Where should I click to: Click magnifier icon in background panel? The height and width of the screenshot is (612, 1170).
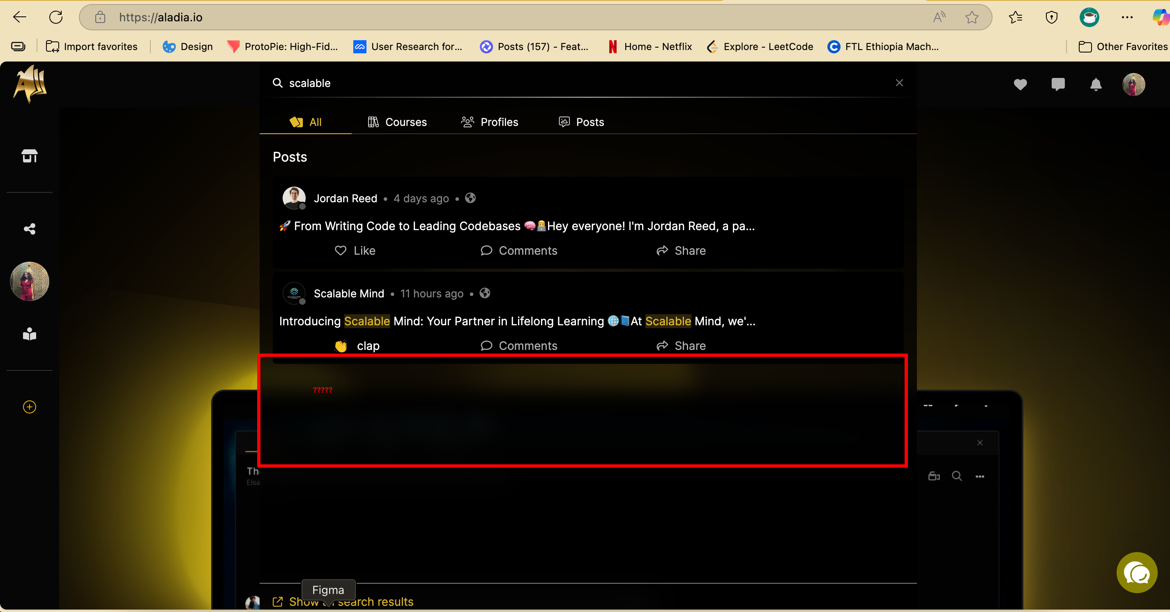956,476
